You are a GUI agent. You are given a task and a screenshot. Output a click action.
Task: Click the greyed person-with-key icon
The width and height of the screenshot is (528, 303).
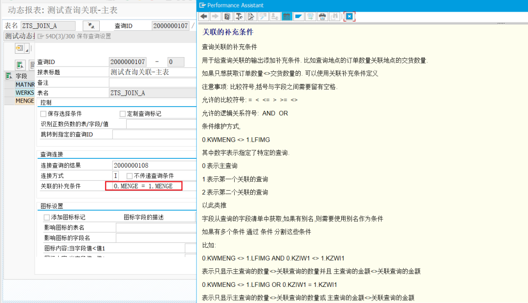point(275,16)
